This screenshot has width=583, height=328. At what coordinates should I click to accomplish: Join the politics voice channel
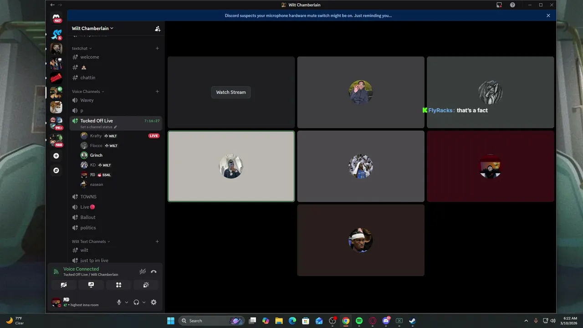[116, 228]
